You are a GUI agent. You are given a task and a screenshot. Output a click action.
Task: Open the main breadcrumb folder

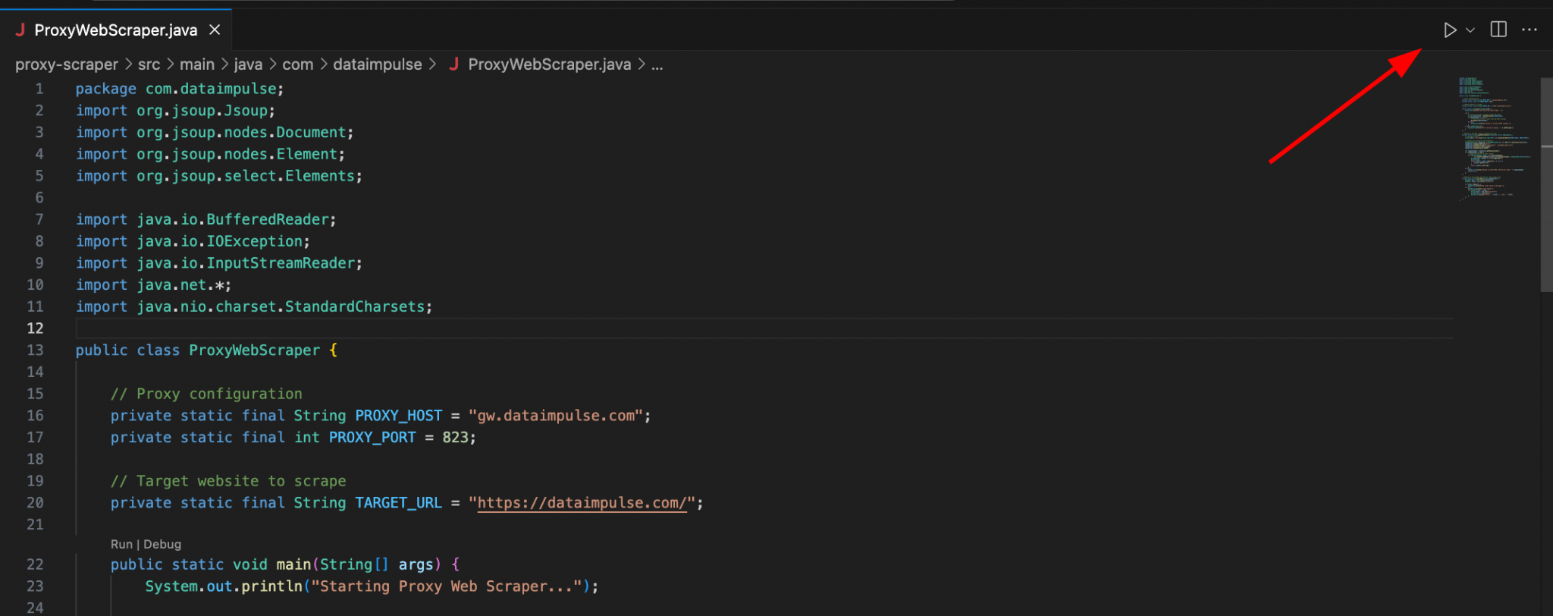pos(197,64)
